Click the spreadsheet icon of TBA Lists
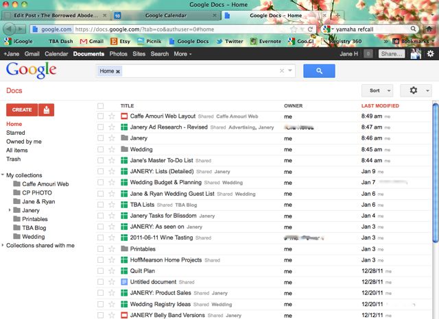439x319 pixels. tap(124, 205)
